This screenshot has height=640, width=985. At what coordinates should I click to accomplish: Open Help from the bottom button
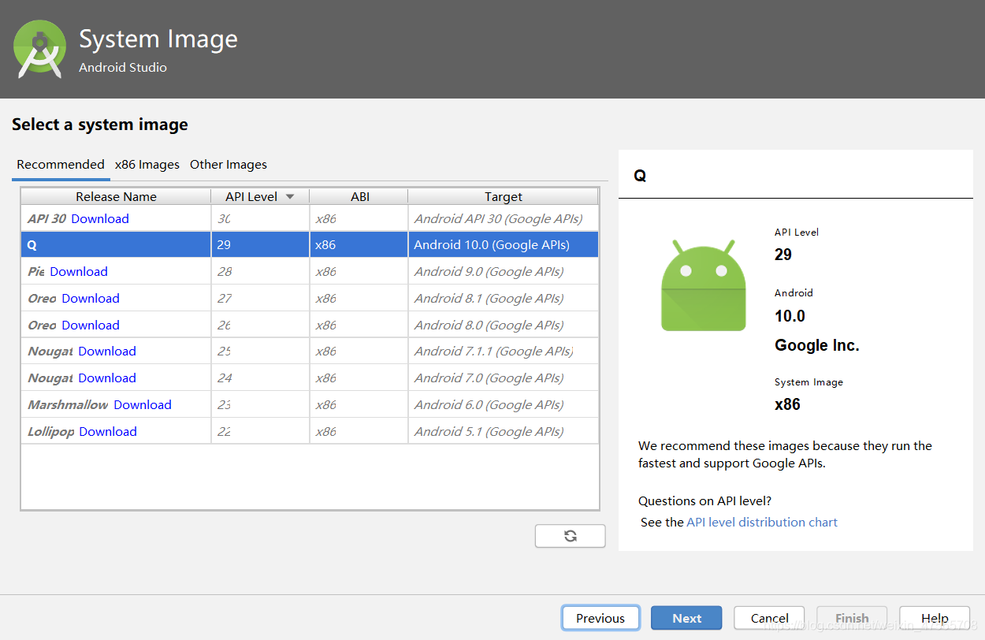pyautogui.click(x=935, y=618)
